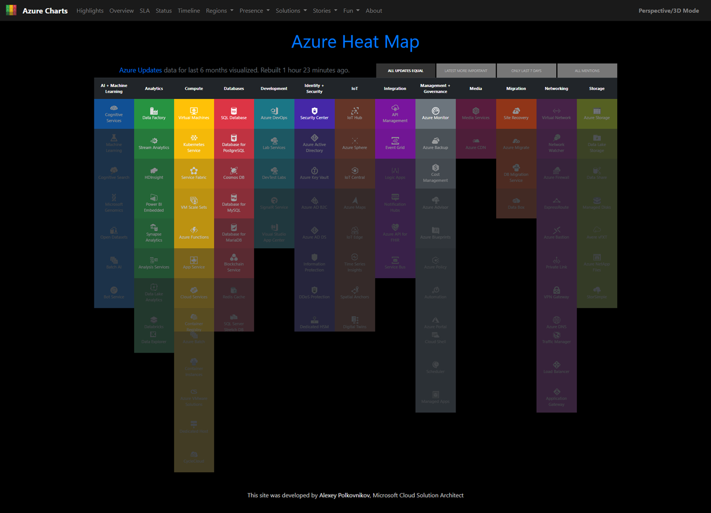Select the Virtual Machines tile
The image size is (711, 513).
(x=194, y=113)
